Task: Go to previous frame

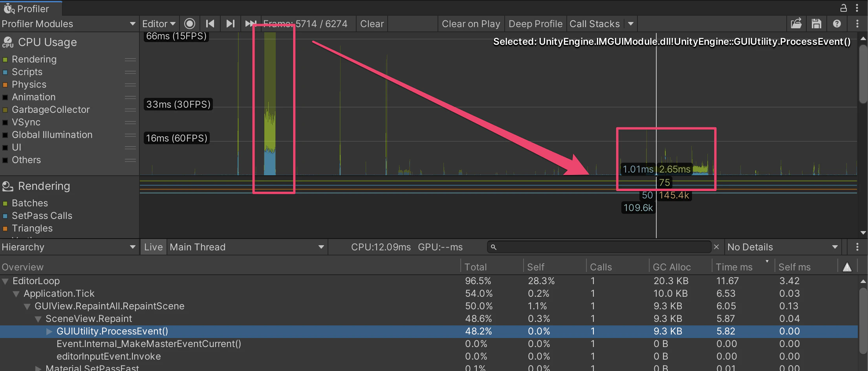Action: coord(210,24)
